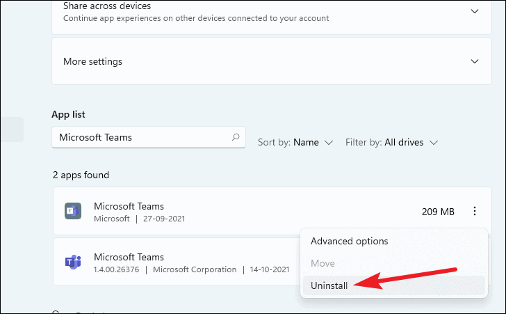Click the purple Microsoft Teams app icon
Screen dimensions: 506x314
[x=73, y=262]
